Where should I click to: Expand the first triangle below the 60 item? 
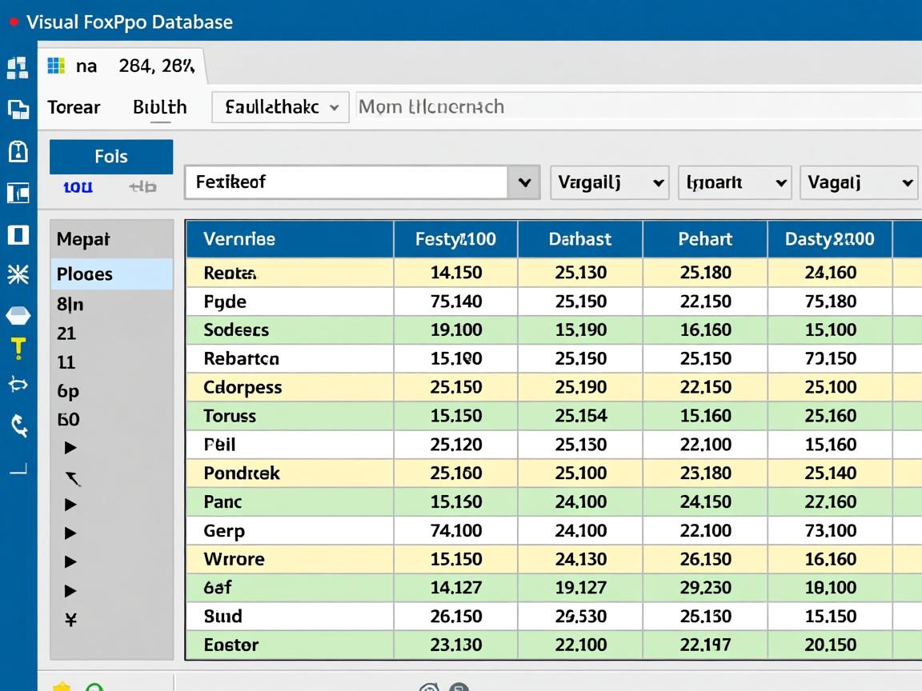coord(70,447)
